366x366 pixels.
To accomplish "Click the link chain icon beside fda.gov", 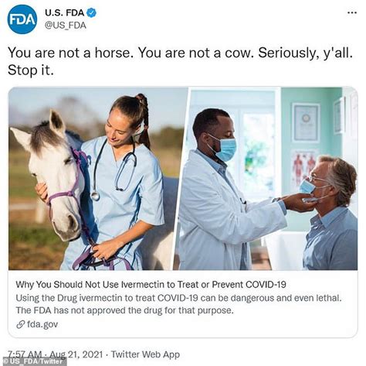I will (20, 324).
